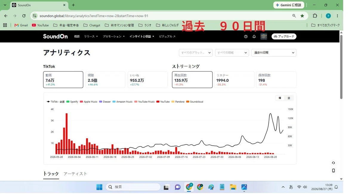This screenshot has width=358, height=194.
Task: Open the profile avatar thumbnail
Action: click(264, 36)
